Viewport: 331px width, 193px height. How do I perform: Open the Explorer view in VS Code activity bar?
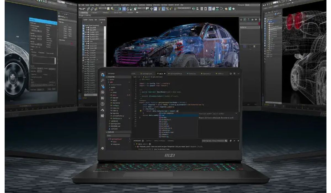pos(103,74)
